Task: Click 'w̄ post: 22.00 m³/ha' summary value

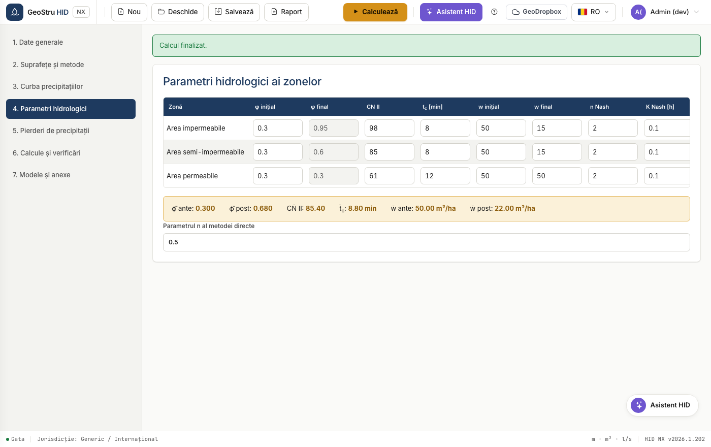Action: pos(503,208)
